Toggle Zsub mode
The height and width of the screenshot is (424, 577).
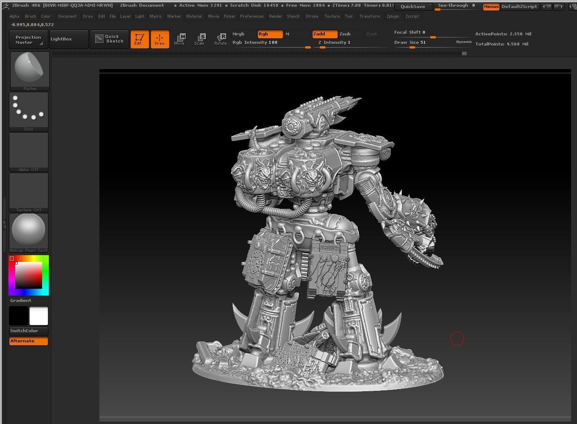tap(351, 34)
